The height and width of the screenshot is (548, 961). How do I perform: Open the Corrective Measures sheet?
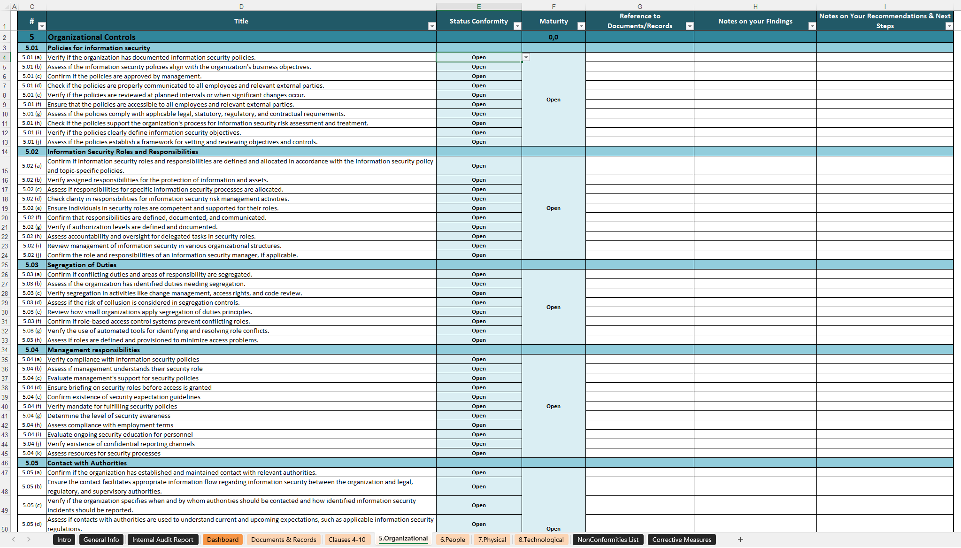point(681,540)
